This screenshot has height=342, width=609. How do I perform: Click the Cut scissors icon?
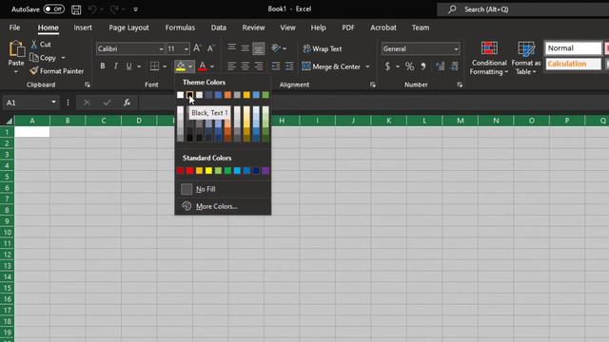[34, 45]
